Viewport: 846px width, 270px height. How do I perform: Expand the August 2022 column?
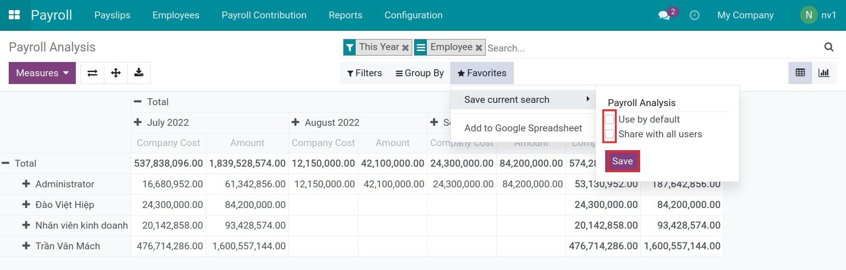click(295, 123)
